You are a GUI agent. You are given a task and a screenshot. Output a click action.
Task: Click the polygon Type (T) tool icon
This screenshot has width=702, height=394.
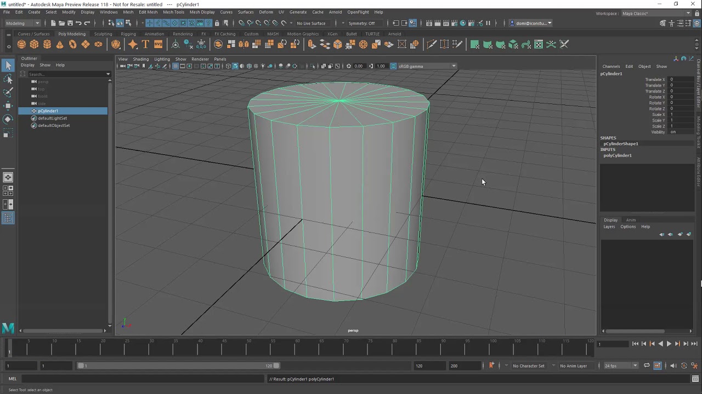[x=145, y=44]
